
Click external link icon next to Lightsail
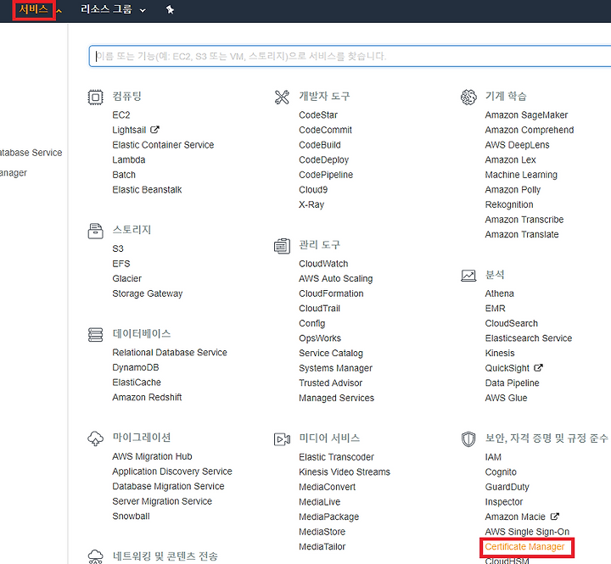coord(154,129)
